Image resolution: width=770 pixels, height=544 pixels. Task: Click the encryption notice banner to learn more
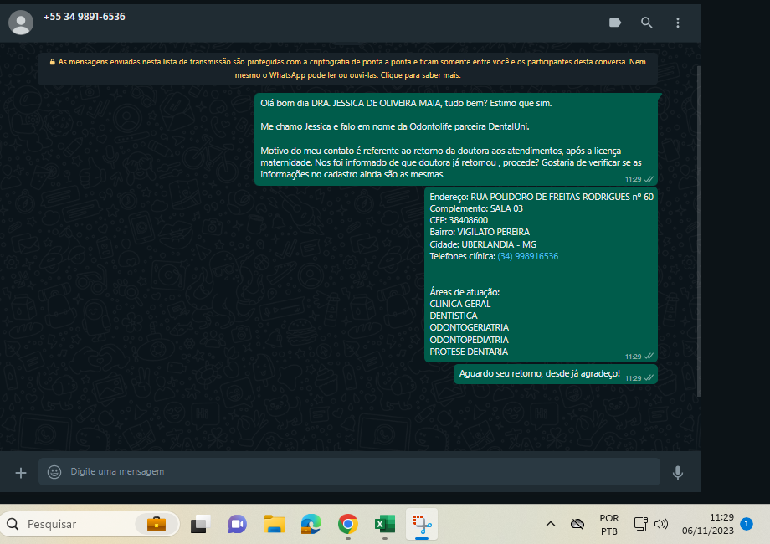click(347, 68)
